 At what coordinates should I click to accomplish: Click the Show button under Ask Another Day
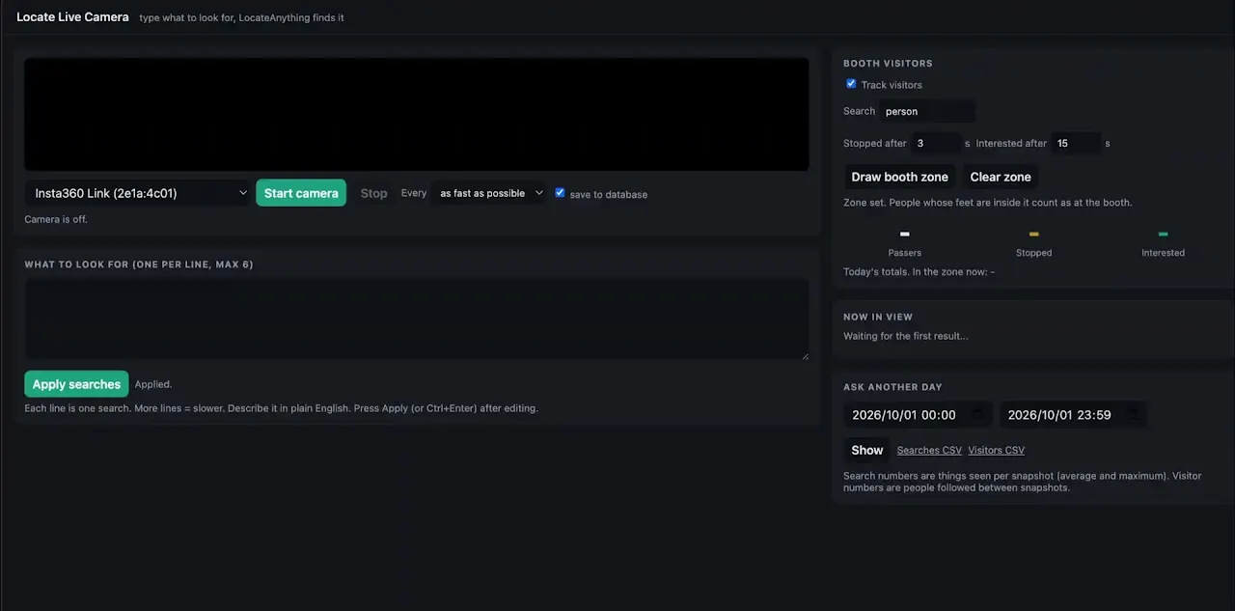point(866,450)
